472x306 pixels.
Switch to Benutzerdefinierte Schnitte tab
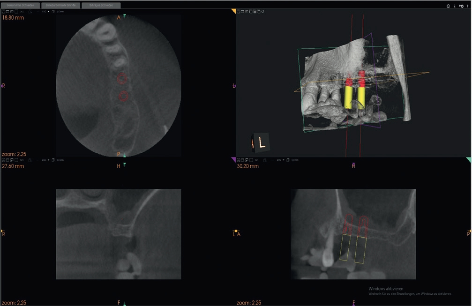coord(60,6)
